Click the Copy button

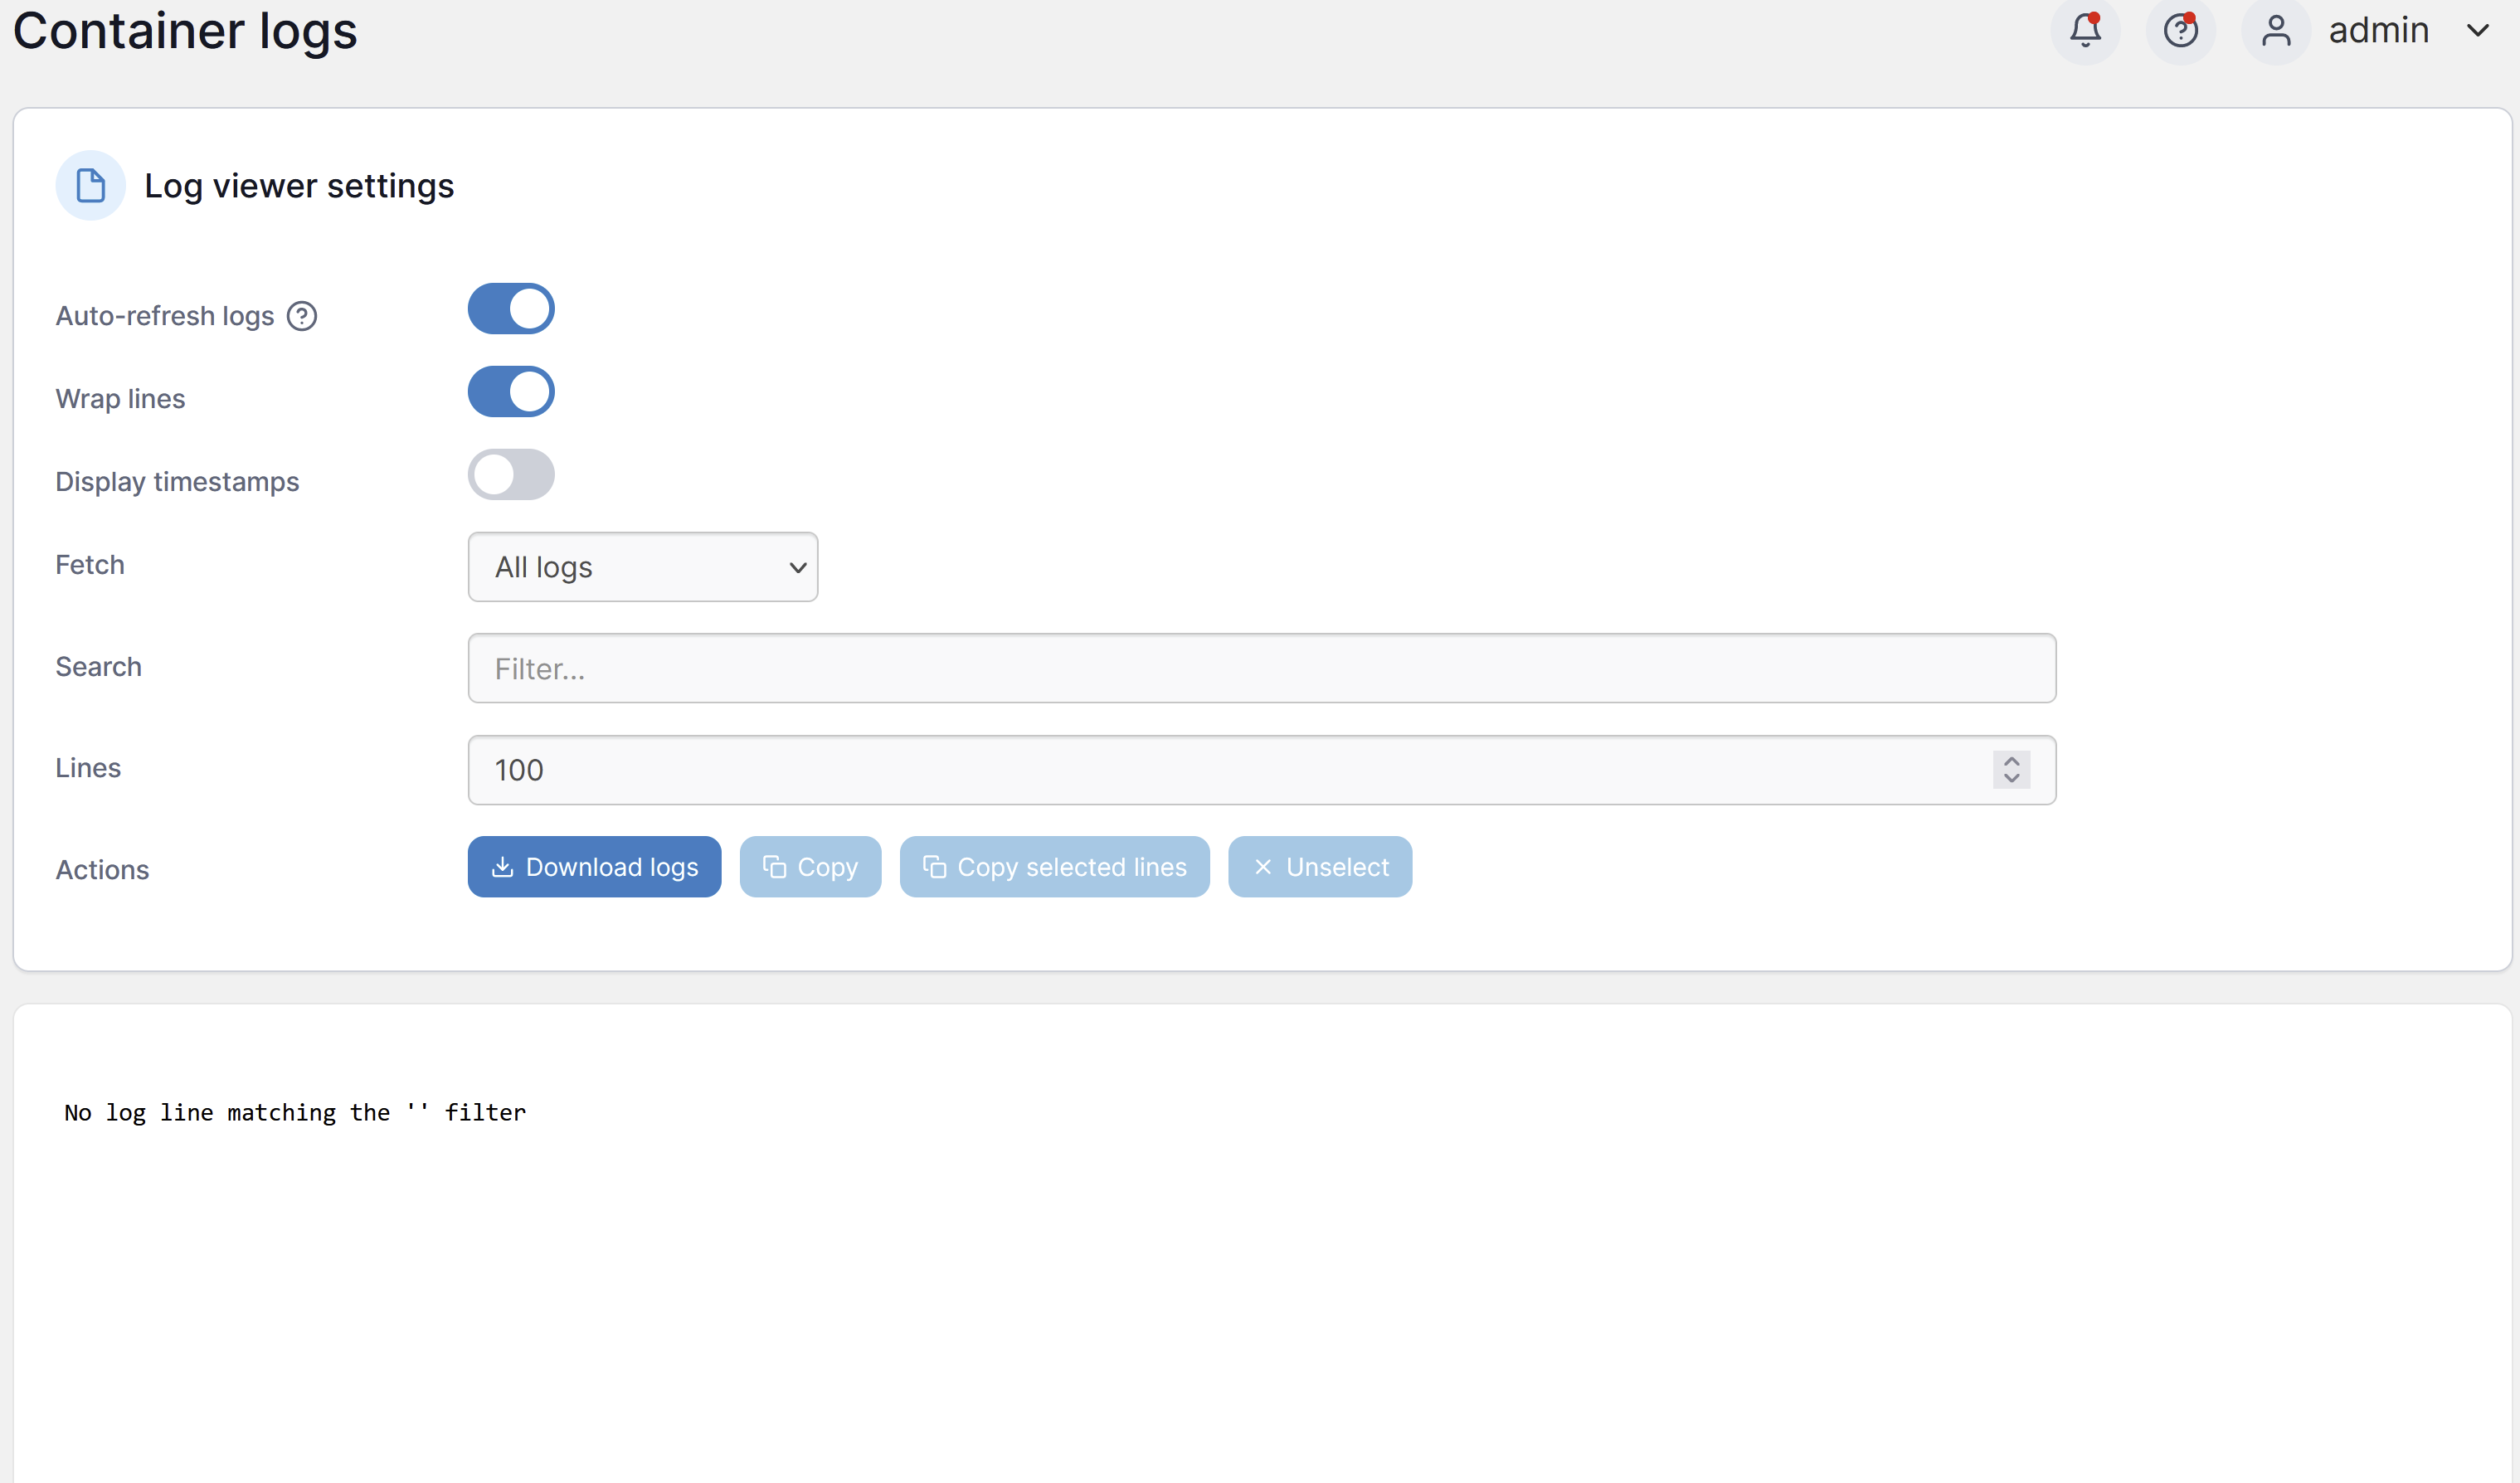(810, 867)
